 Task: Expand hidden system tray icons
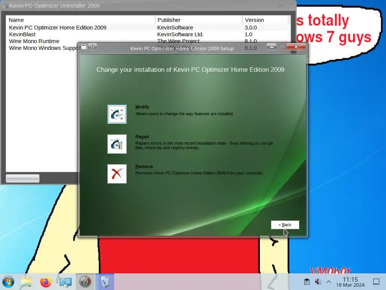point(329,282)
